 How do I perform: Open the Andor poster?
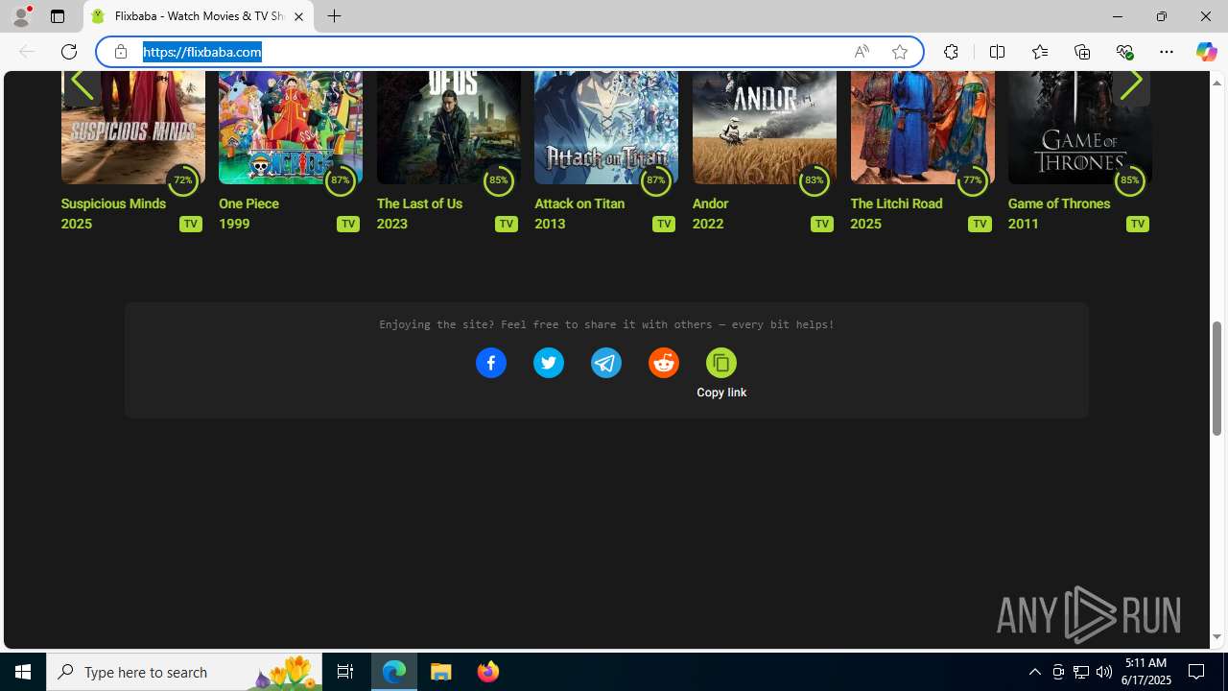[764, 127]
